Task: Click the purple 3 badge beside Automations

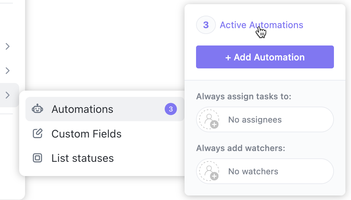Action: [x=171, y=109]
